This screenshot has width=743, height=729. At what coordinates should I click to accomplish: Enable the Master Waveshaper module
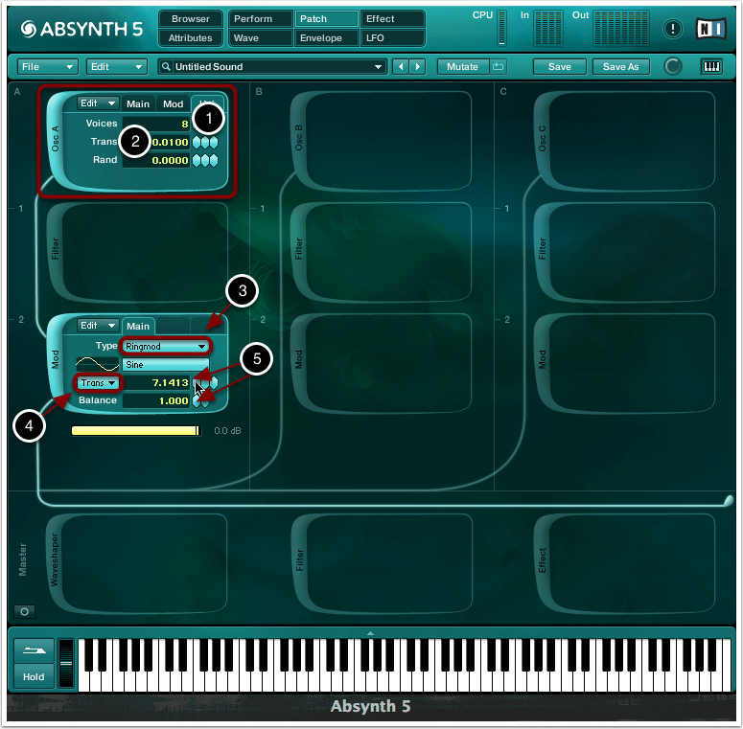point(55,560)
